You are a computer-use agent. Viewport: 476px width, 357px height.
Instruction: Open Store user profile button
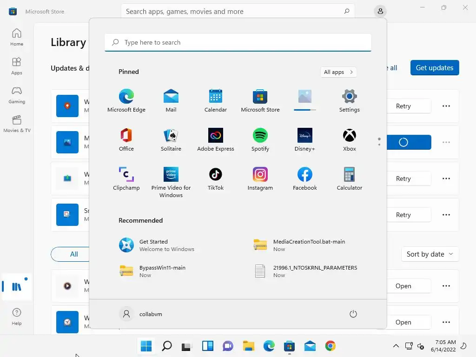pyautogui.click(x=380, y=12)
